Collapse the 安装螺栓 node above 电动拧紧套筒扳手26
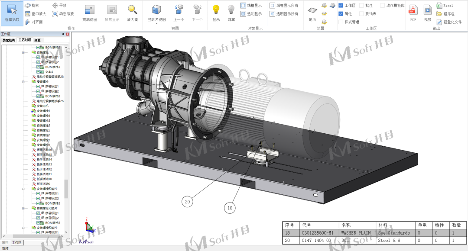The image size is (468, 251). pos(23,82)
